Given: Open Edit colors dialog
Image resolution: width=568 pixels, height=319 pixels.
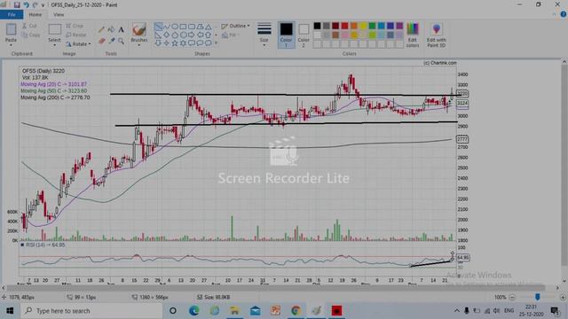Looking at the screenshot, I should pos(413,35).
